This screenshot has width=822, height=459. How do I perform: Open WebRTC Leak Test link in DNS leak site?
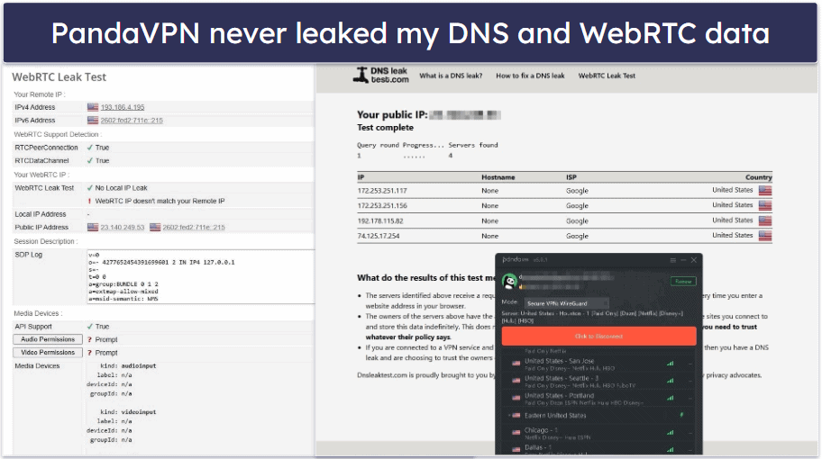tap(607, 76)
